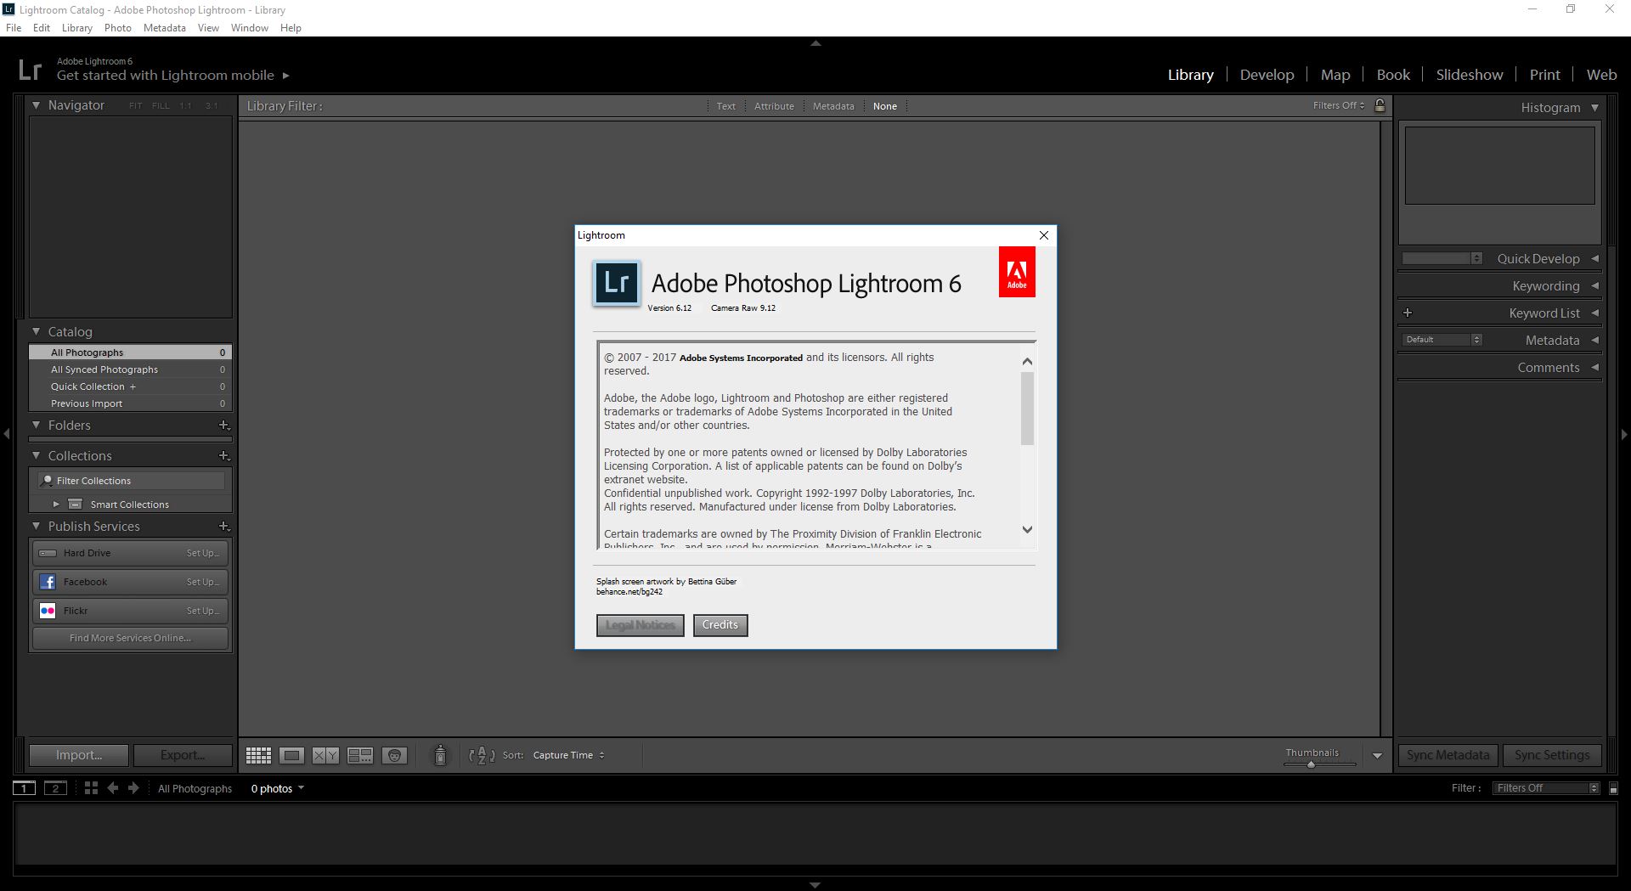Open People view face icon
The image size is (1631, 891).
(394, 755)
